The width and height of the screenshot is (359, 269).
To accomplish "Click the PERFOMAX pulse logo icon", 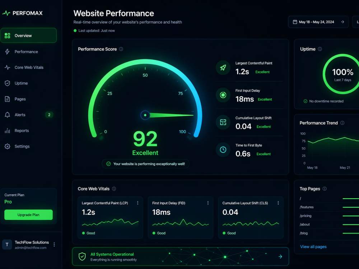I will (x=6, y=13).
